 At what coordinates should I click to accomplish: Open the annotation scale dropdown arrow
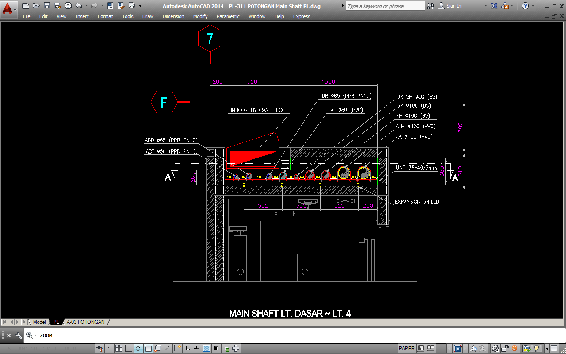click(x=547, y=348)
